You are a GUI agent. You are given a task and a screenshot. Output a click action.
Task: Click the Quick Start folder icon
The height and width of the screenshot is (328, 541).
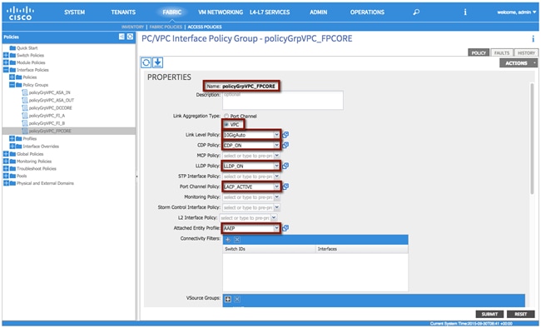click(12, 48)
